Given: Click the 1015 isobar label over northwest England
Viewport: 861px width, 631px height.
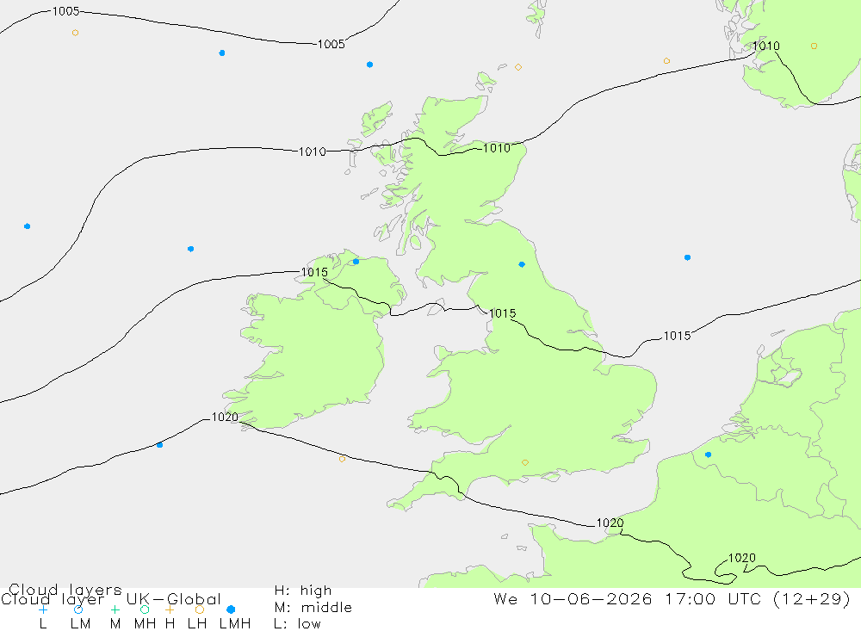Looking at the screenshot, I should 503,313.
